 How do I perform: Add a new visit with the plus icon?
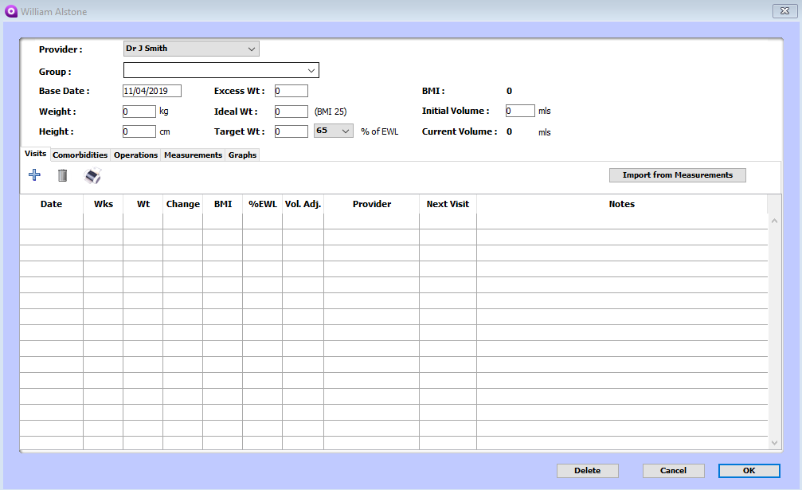coord(34,175)
